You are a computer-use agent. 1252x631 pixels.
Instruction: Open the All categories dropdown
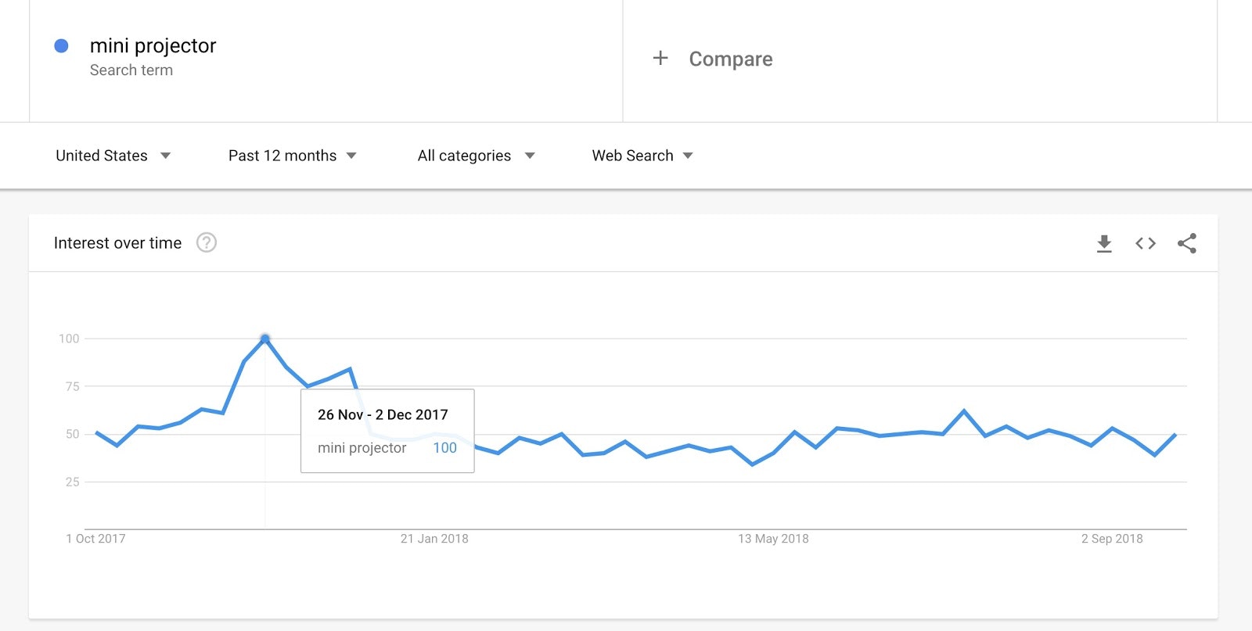(476, 156)
